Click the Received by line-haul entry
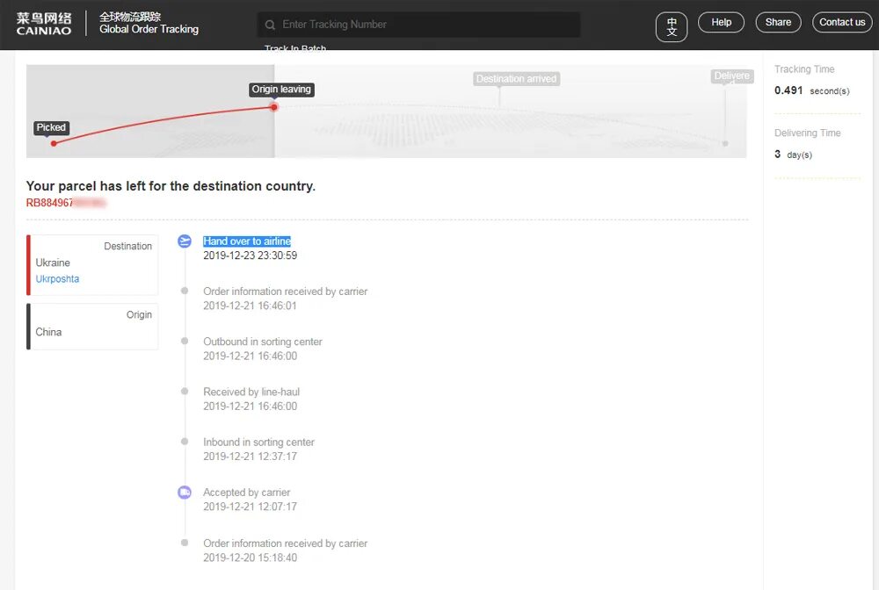Image resolution: width=879 pixels, height=590 pixels. pos(251,399)
